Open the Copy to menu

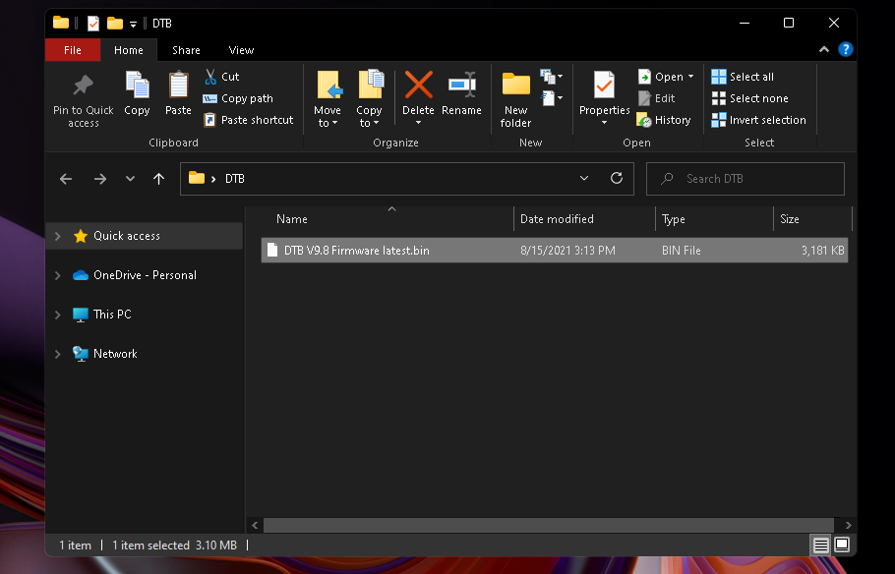(369, 100)
